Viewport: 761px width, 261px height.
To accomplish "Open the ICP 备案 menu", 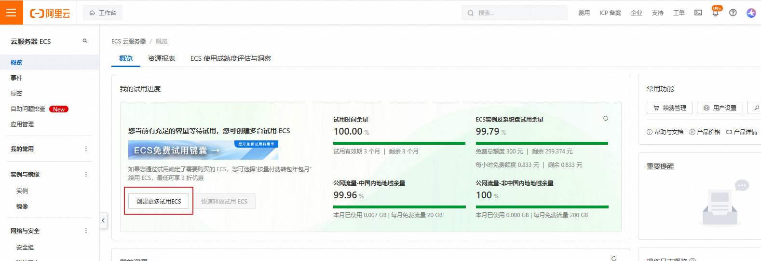I will [610, 13].
